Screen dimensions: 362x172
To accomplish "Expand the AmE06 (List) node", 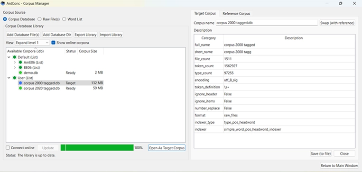I will [x=15, y=62].
